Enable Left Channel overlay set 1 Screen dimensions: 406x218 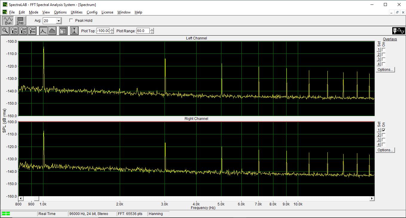[x=384, y=50]
